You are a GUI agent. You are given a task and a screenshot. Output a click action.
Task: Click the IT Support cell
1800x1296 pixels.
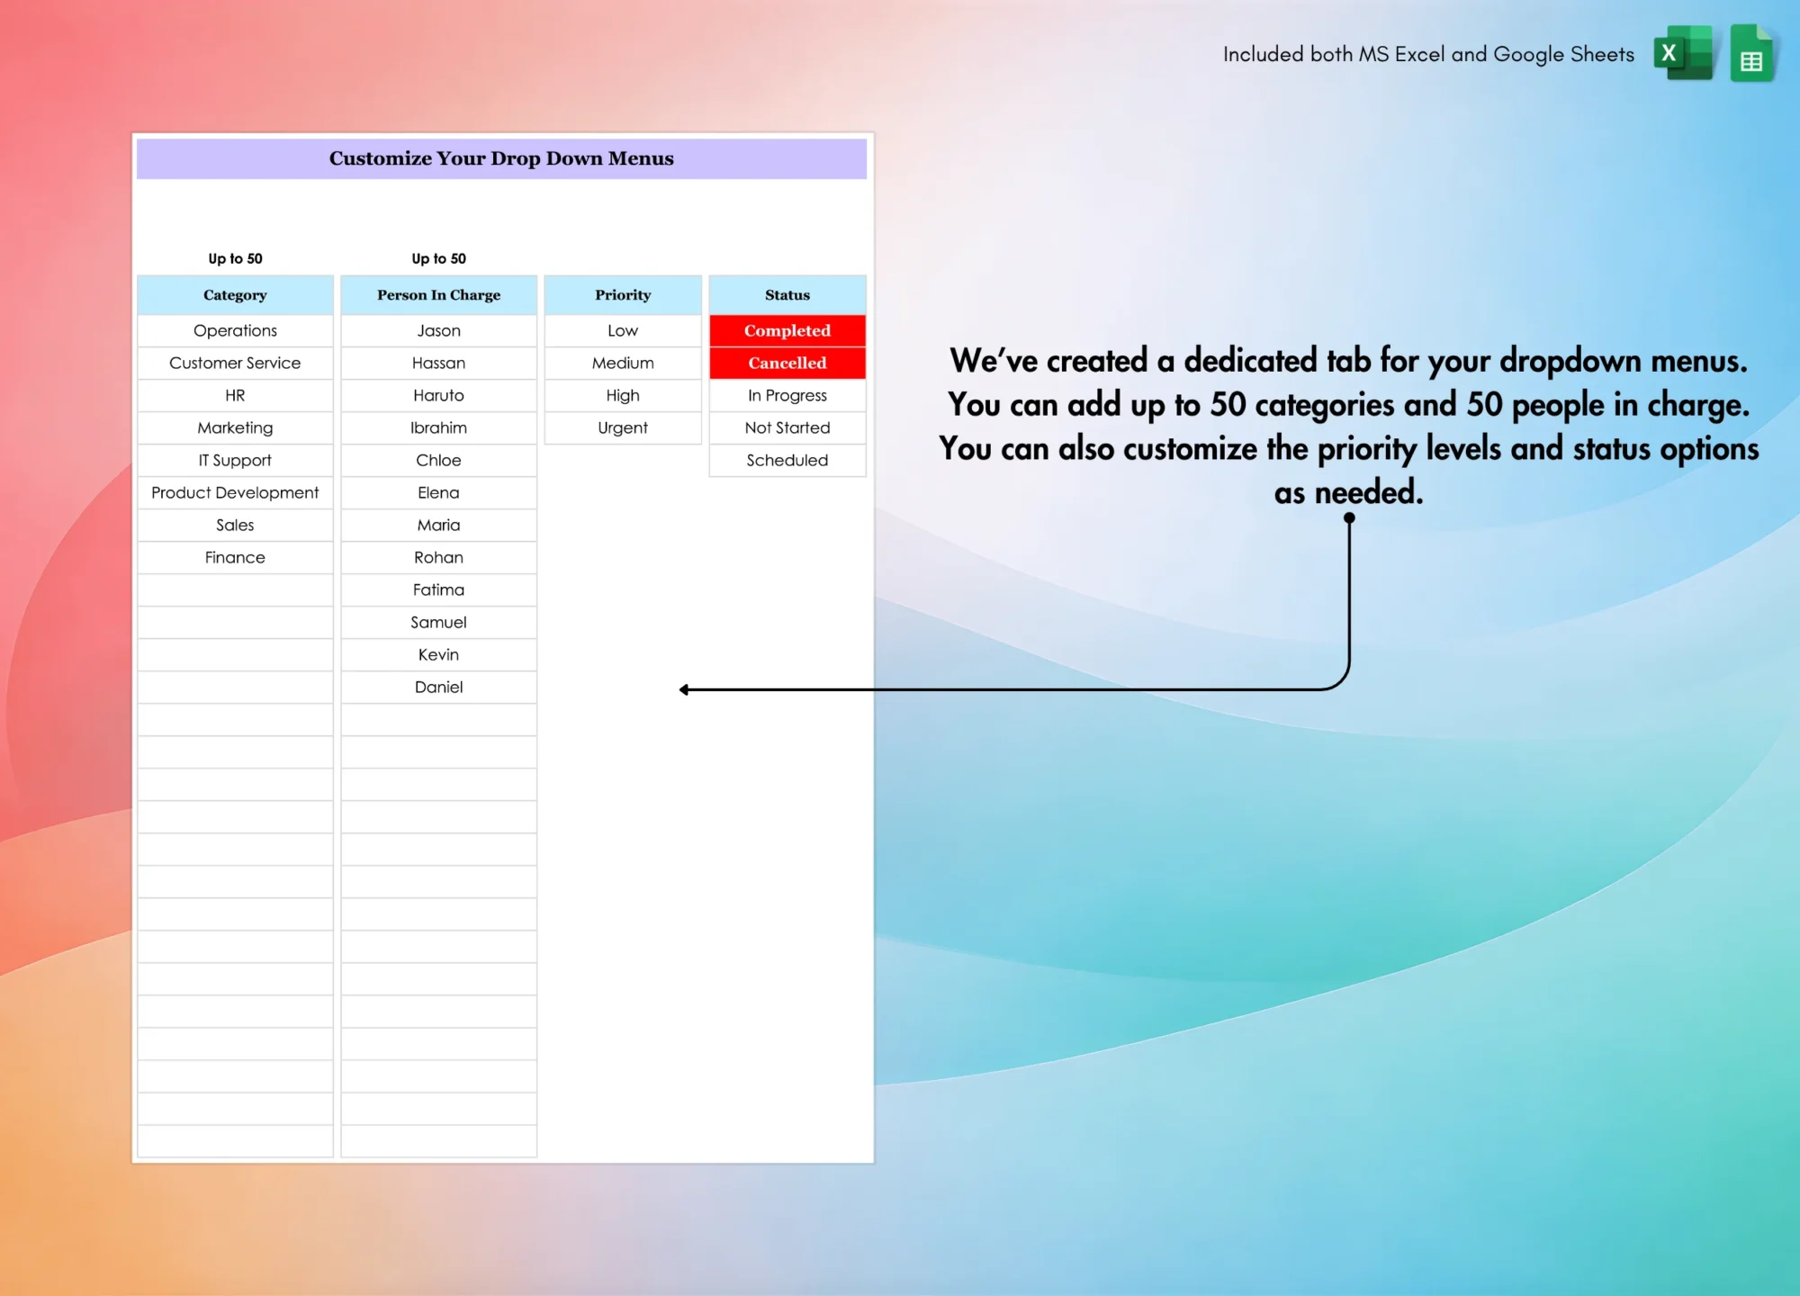[x=235, y=460]
